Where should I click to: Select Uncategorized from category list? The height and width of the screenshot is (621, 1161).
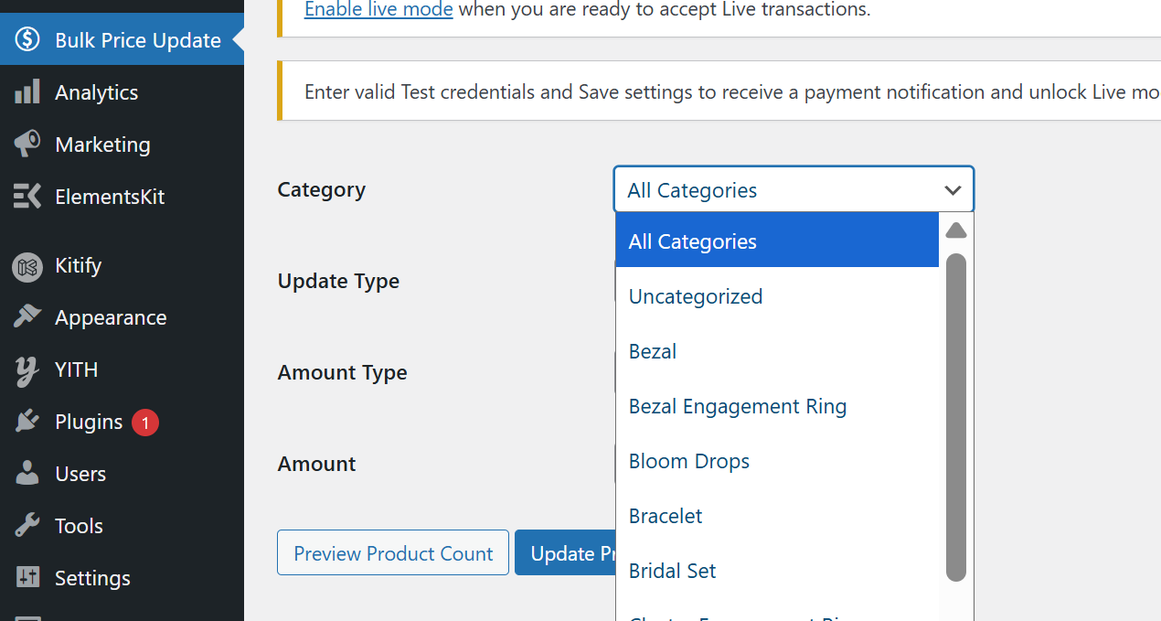(696, 296)
